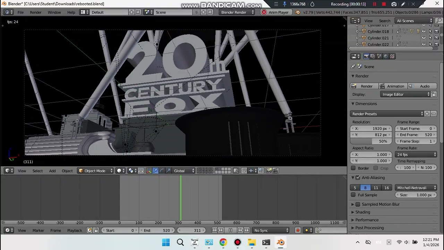
Task: Toggle visibility eye of Cylinder.018
Action: tap(424, 32)
